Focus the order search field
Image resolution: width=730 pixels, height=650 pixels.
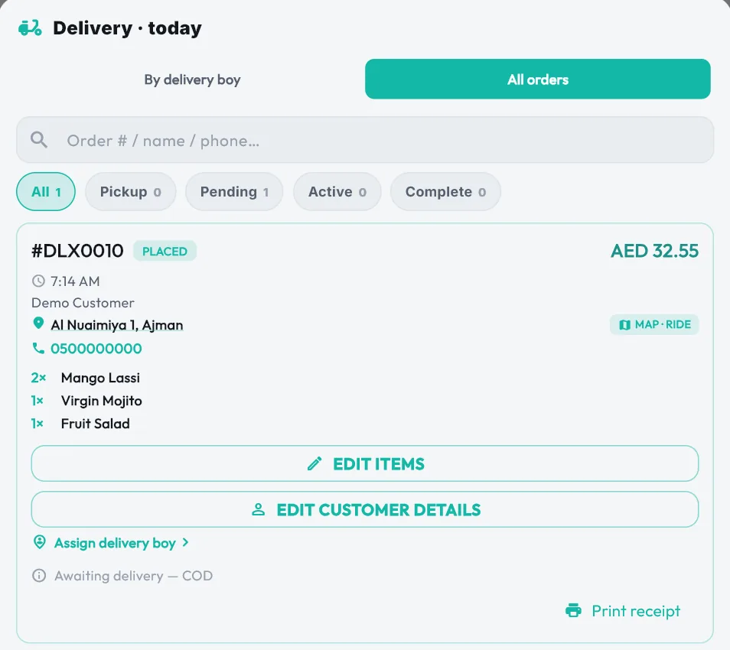pos(365,140)
